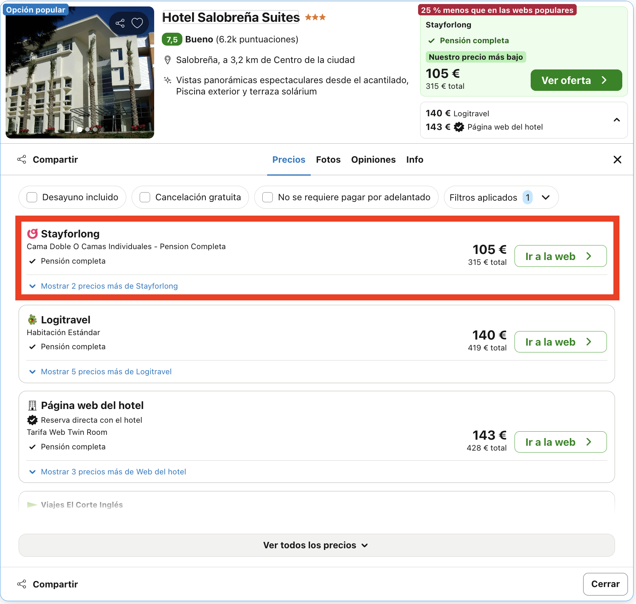This screenshot has height=604, width=636.
Task: Click the photo carousel dots on hotel image
Action: point(88,130)
